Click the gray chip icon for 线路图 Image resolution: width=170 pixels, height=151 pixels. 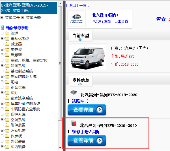pos(74,93)
